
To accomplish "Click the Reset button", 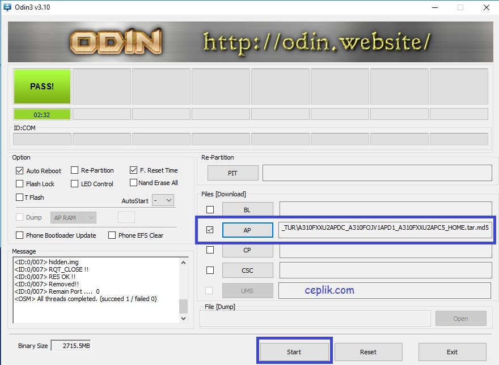I will (x=368, y=351).
